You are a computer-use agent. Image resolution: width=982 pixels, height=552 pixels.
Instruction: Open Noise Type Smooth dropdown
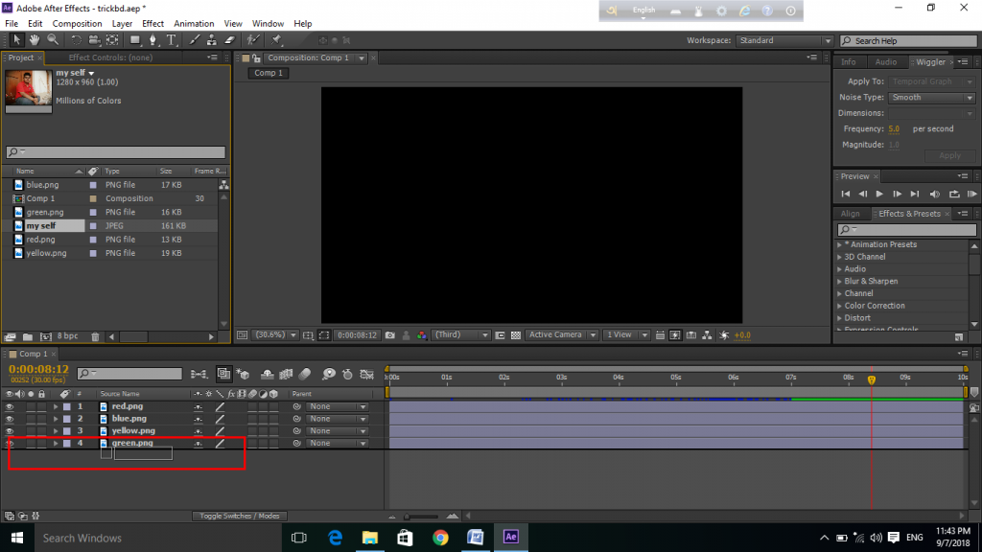click(x=932, y=98)
